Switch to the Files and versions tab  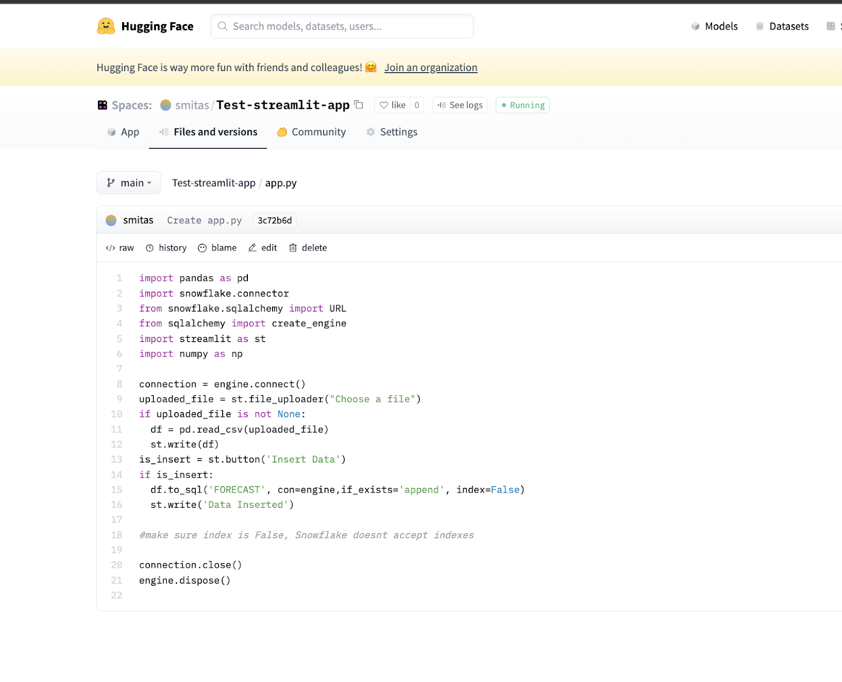click(208, 132)
